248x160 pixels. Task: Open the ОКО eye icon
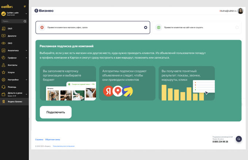(x=4, y=43)
